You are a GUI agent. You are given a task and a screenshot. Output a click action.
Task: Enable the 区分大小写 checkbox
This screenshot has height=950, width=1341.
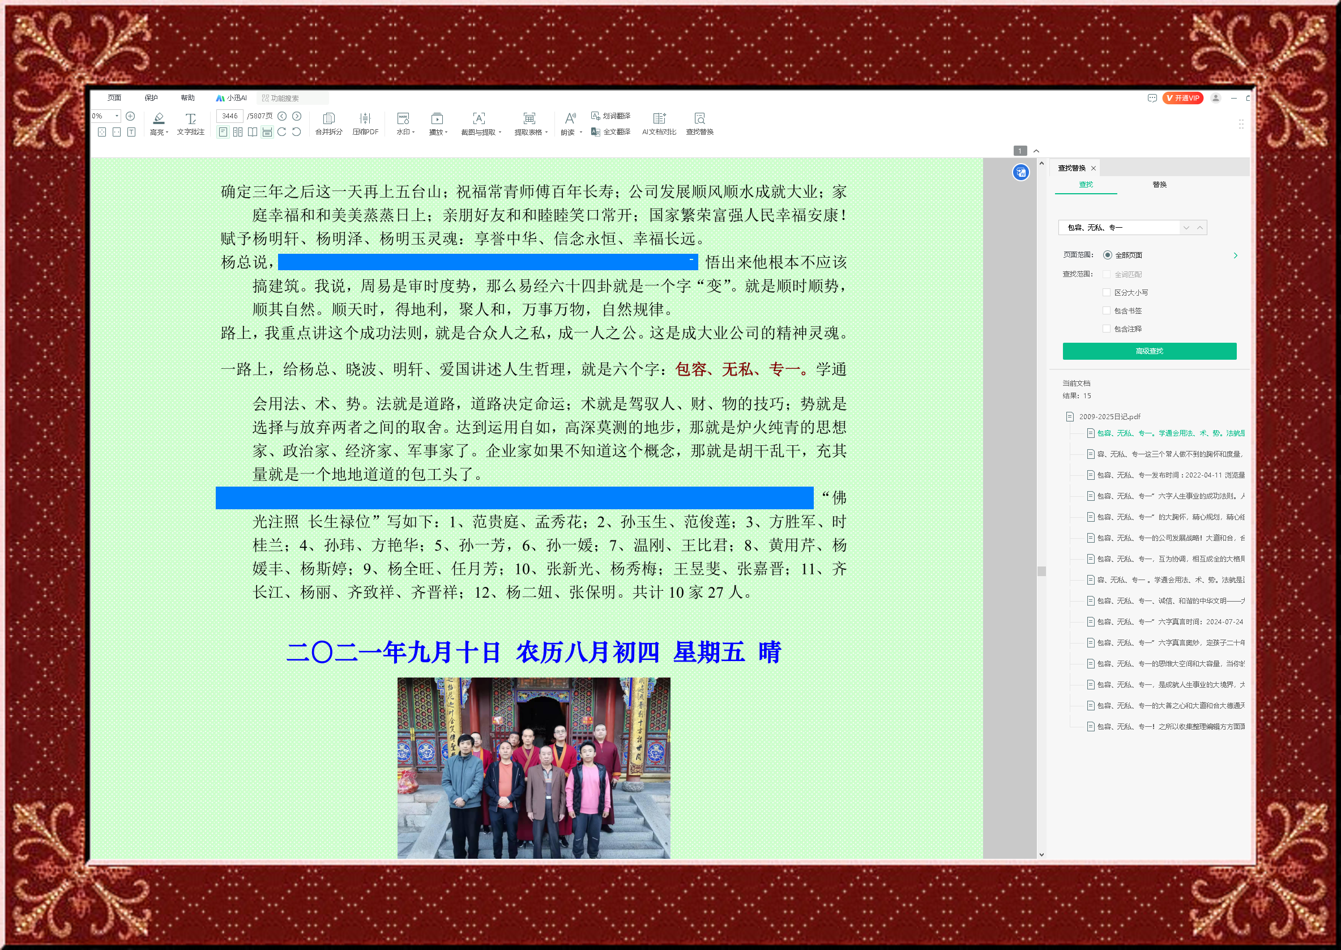click(1107, 292)
